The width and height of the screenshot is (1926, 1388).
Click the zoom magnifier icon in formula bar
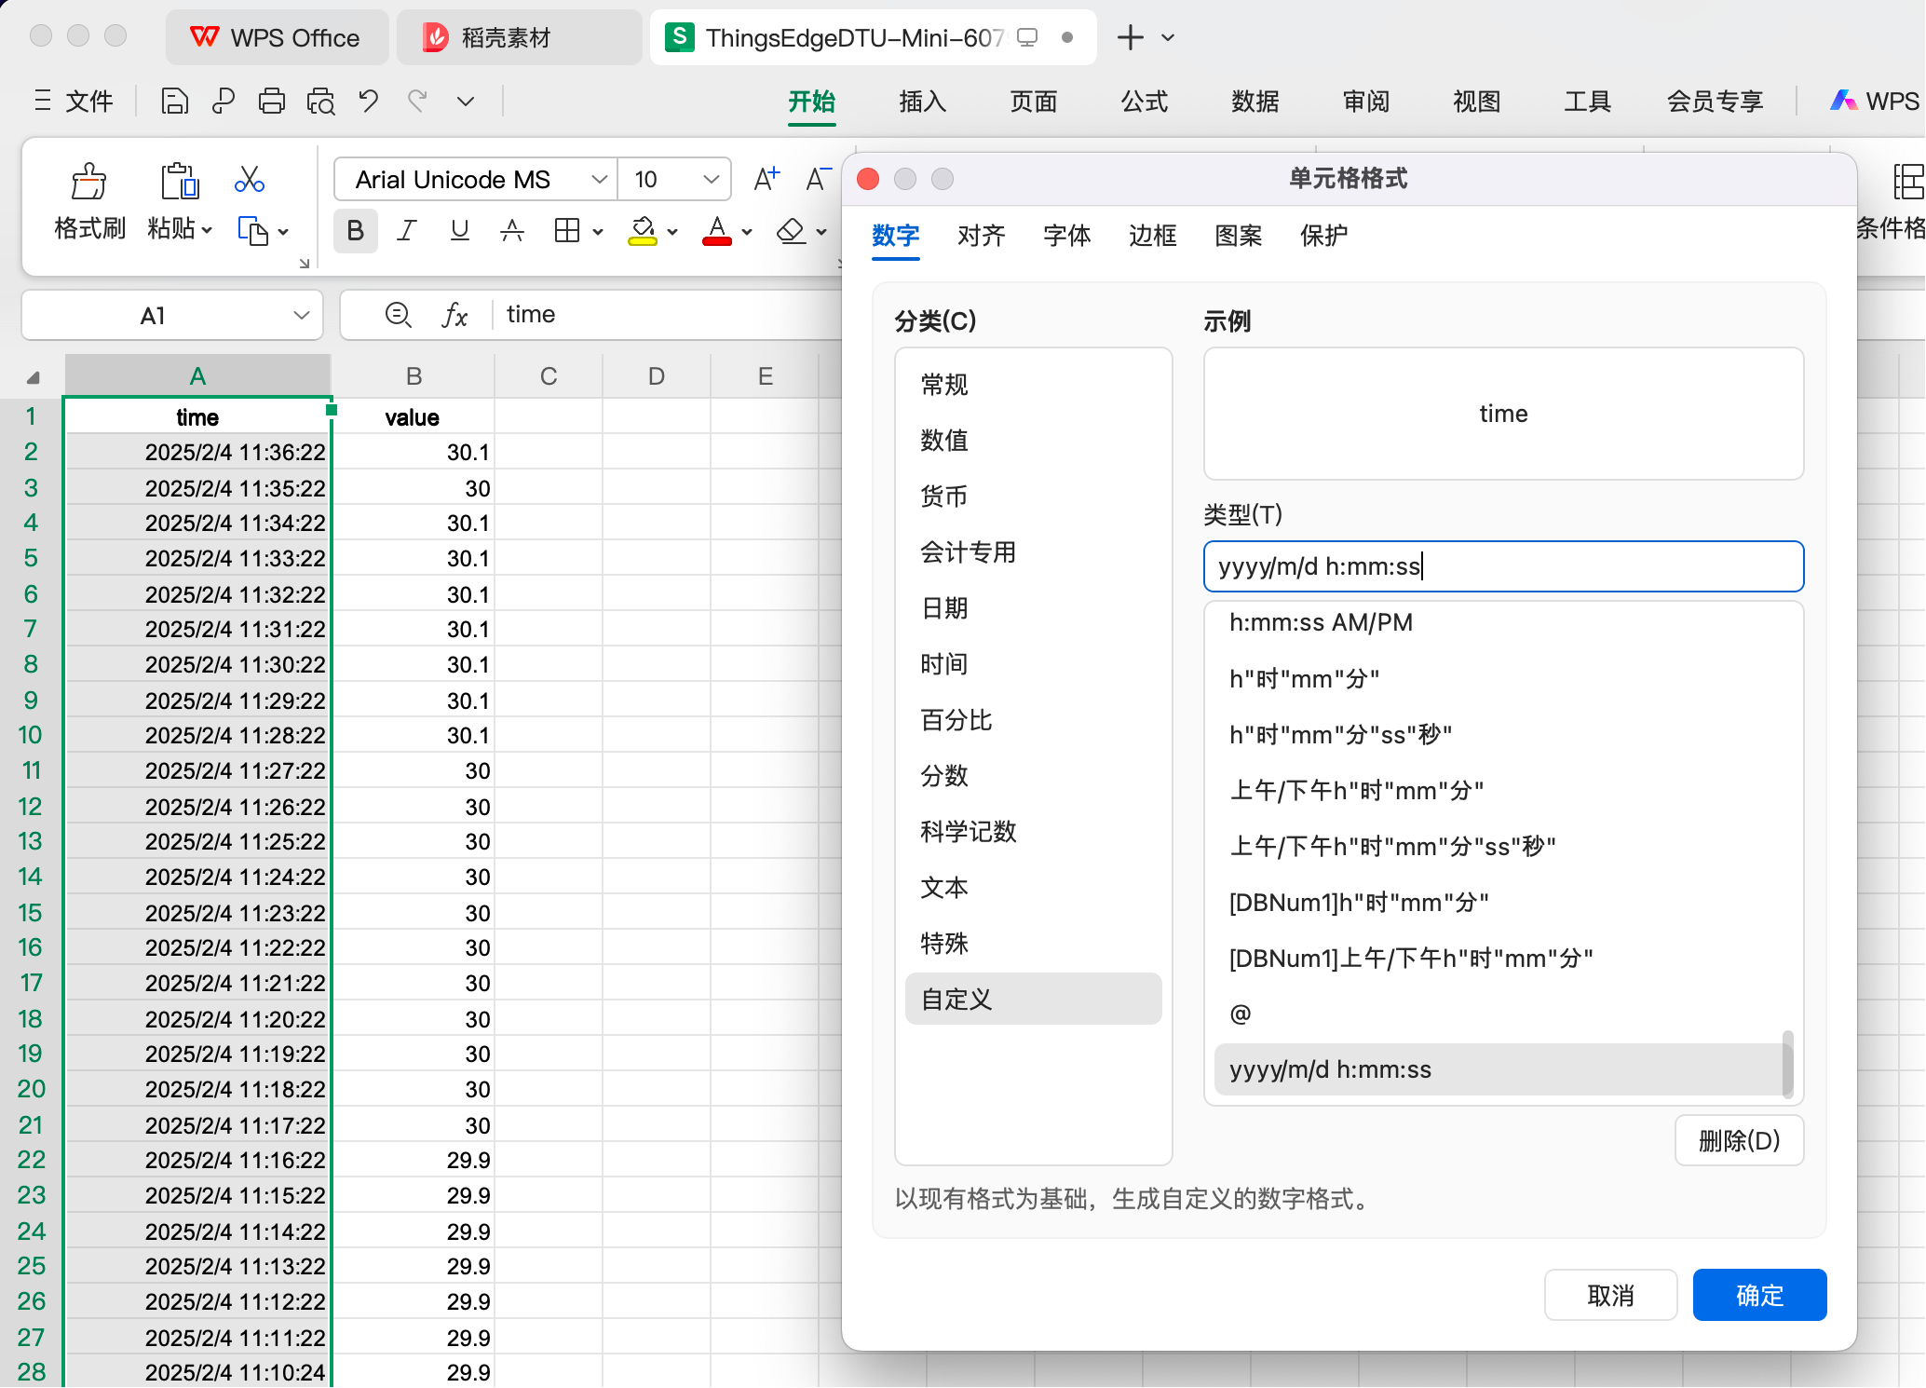point(398,315)
